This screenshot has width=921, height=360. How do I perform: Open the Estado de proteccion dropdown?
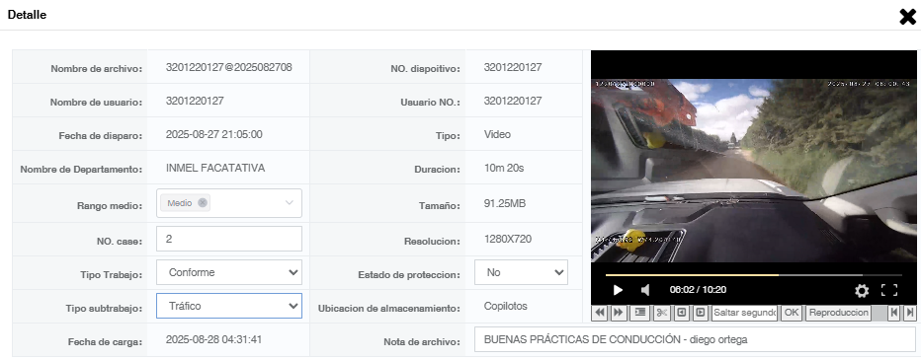tap(521, 272)
